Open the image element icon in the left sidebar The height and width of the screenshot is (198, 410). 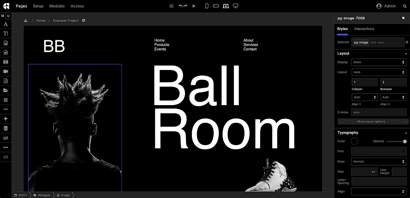click(6, 43)
